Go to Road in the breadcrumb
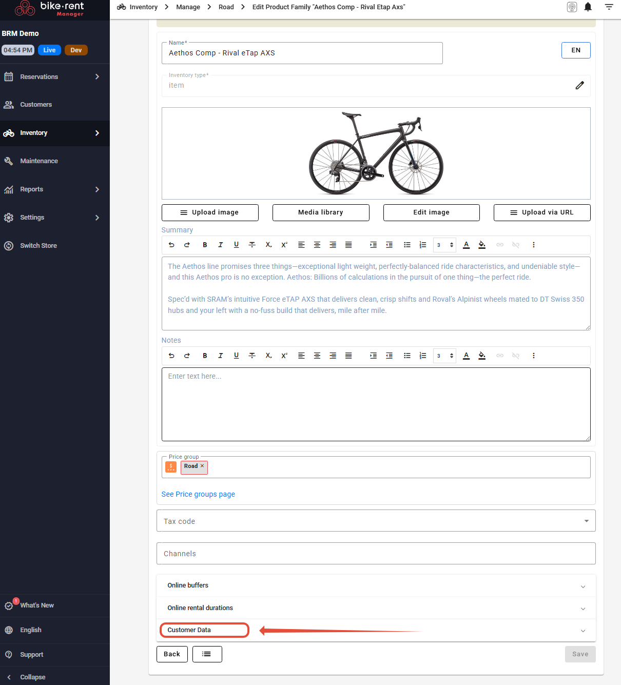Screen dimensions: 621x685 click(226, 7)
